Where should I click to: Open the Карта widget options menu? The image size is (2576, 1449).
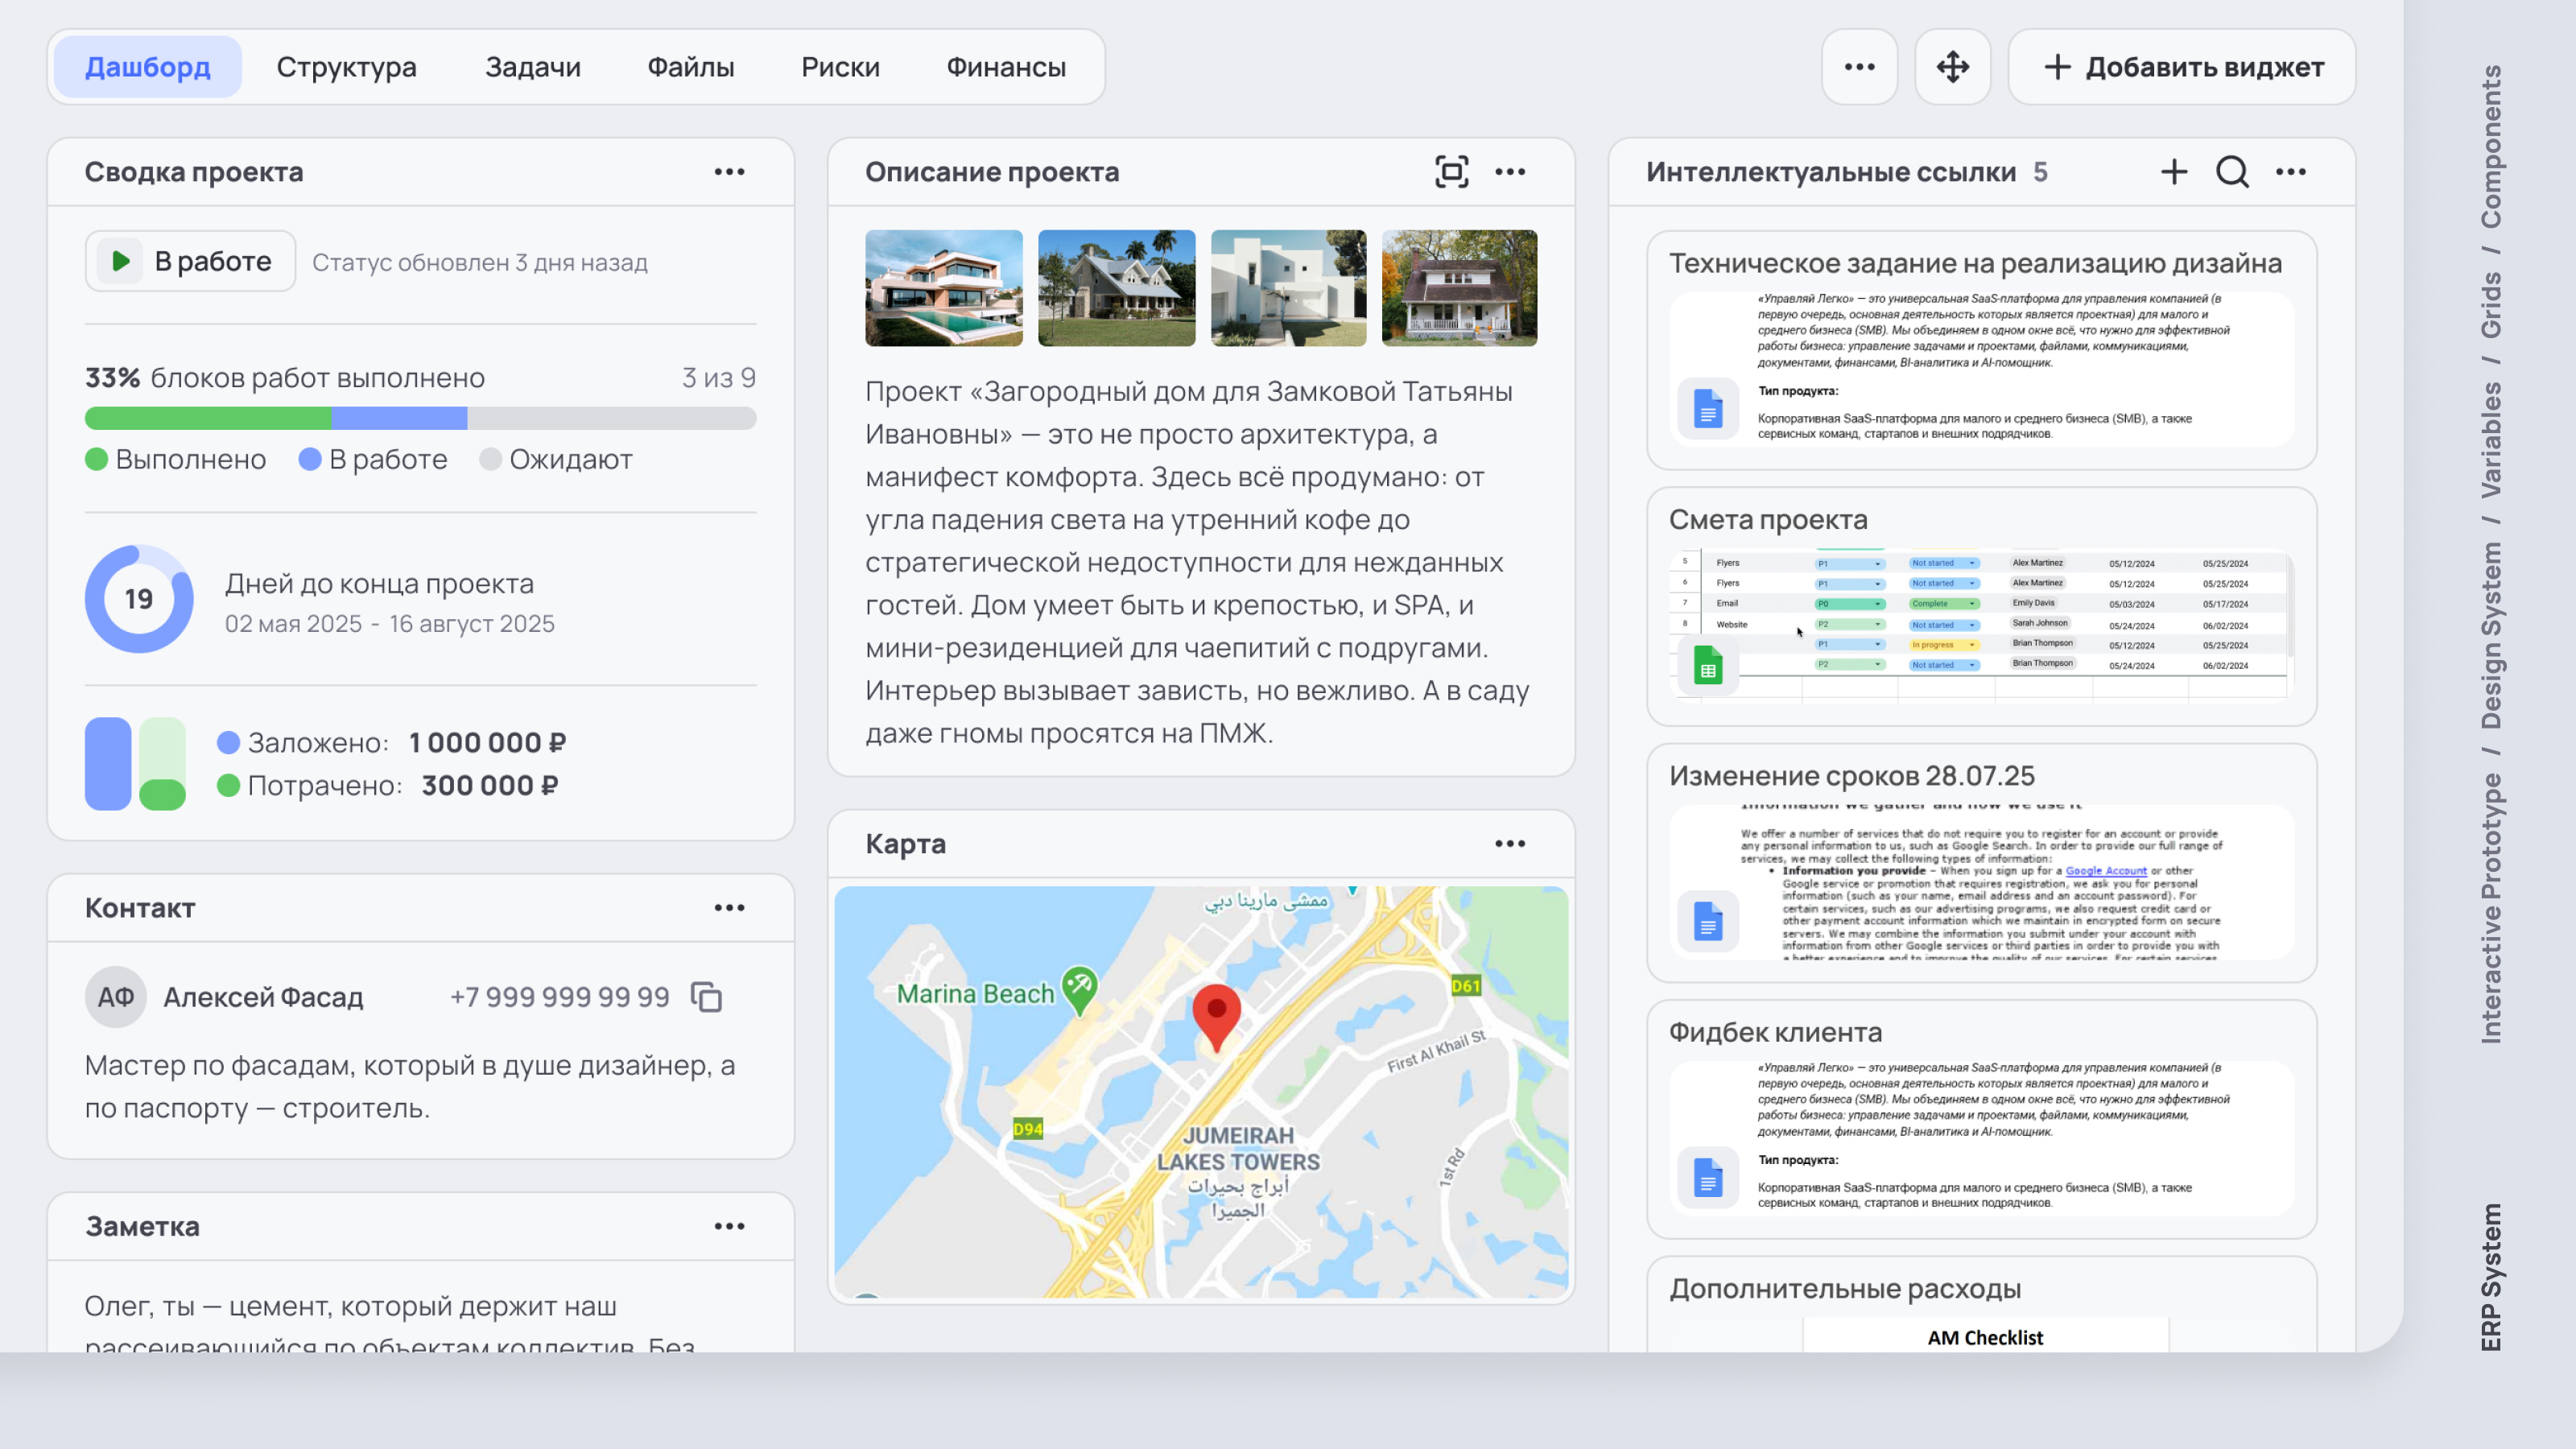1510,843
